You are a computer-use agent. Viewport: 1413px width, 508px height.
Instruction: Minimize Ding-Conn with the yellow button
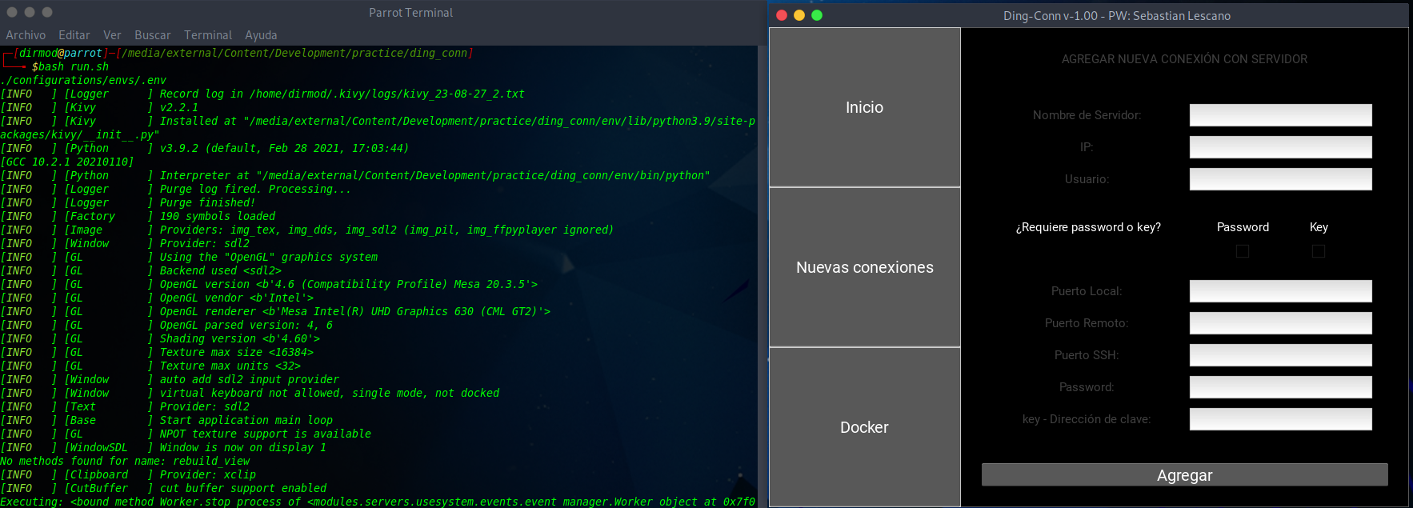pos(799,15)
